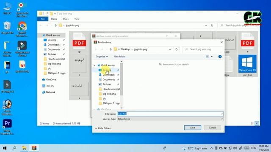
Task: Switch Explorer to large icons view
Action: pyautogui.click(x=257, y=123)
